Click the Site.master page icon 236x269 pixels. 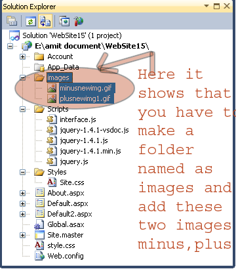[x=39, y=235]
